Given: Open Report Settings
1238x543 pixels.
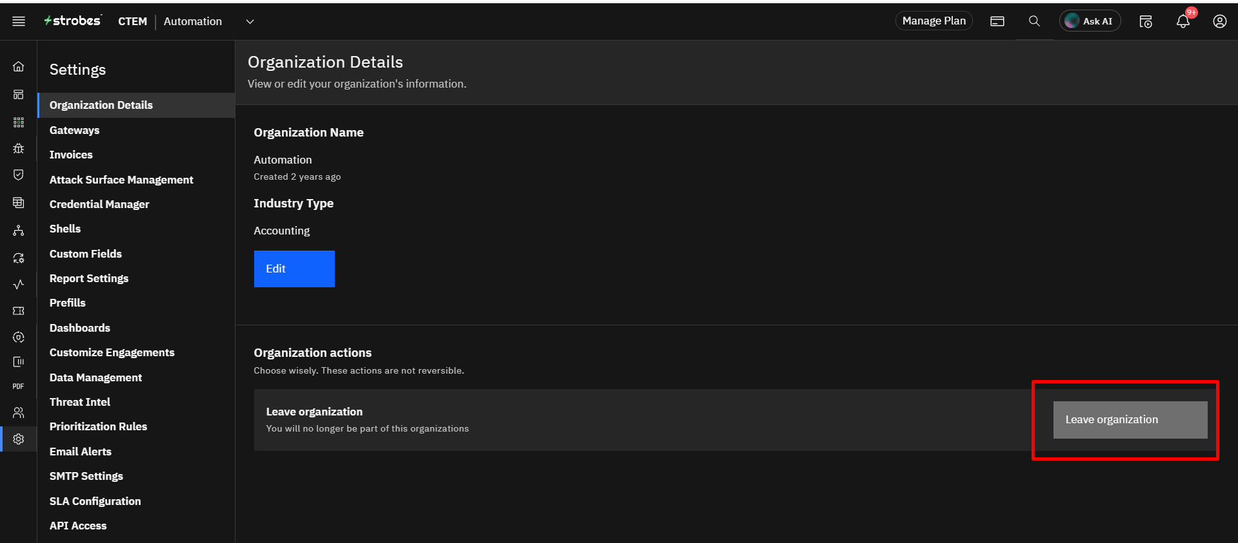Looking at the screenshot, I should pyautogui.click(x=89, y=278).
